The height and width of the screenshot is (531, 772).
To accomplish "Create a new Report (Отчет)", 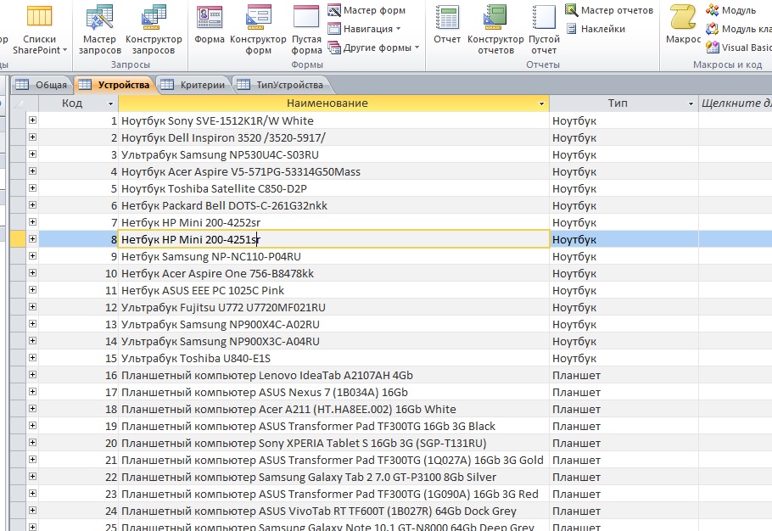I will (x=447, y=25).
